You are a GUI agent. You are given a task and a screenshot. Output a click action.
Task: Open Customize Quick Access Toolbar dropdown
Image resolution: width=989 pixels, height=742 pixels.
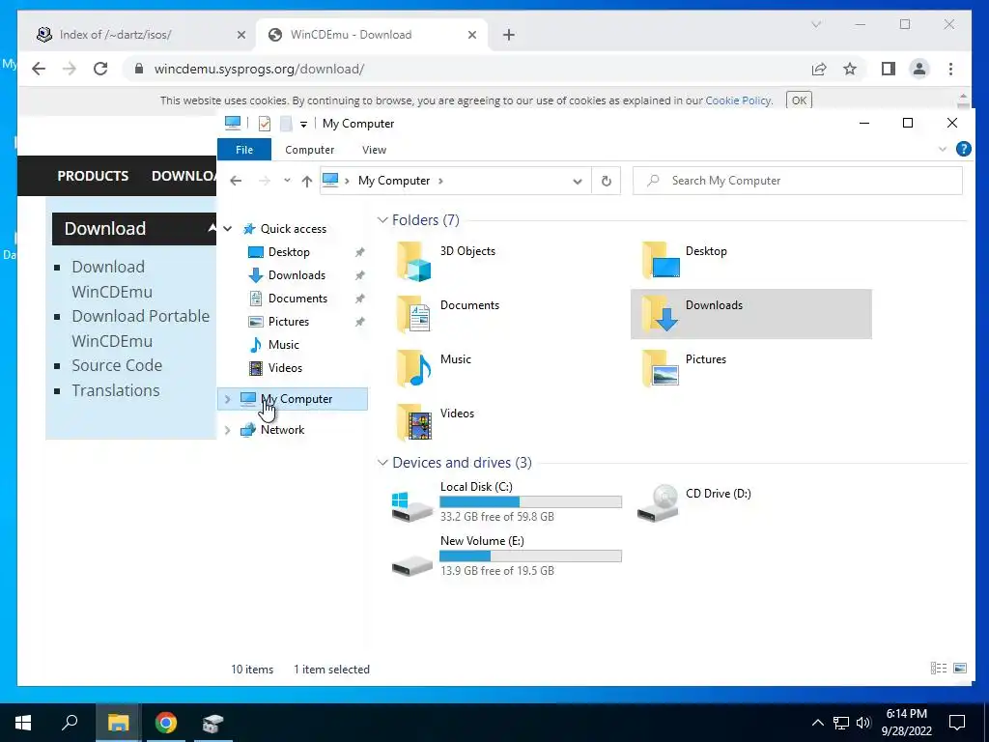point(303,125)
